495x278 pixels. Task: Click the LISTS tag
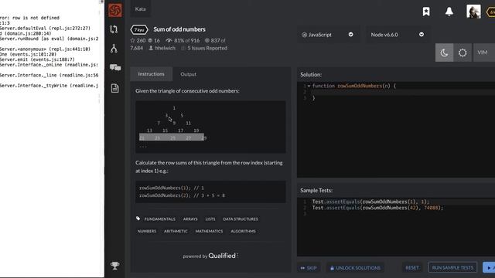210,219
